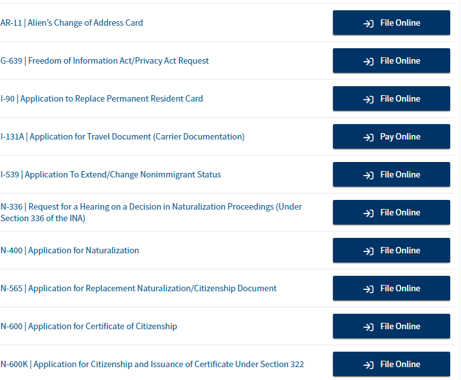
Task: Open I-131A Application for Travel Document link
Action: click(x=122, y=137)
